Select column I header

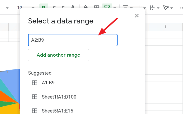(x=165, y=27)
